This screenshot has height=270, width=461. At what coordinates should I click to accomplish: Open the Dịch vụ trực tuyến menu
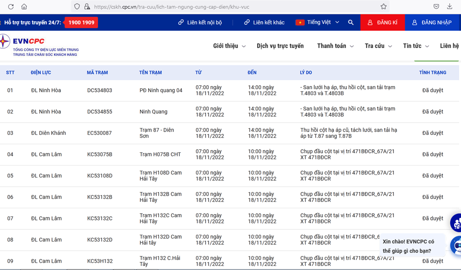(x=280, y=46)
